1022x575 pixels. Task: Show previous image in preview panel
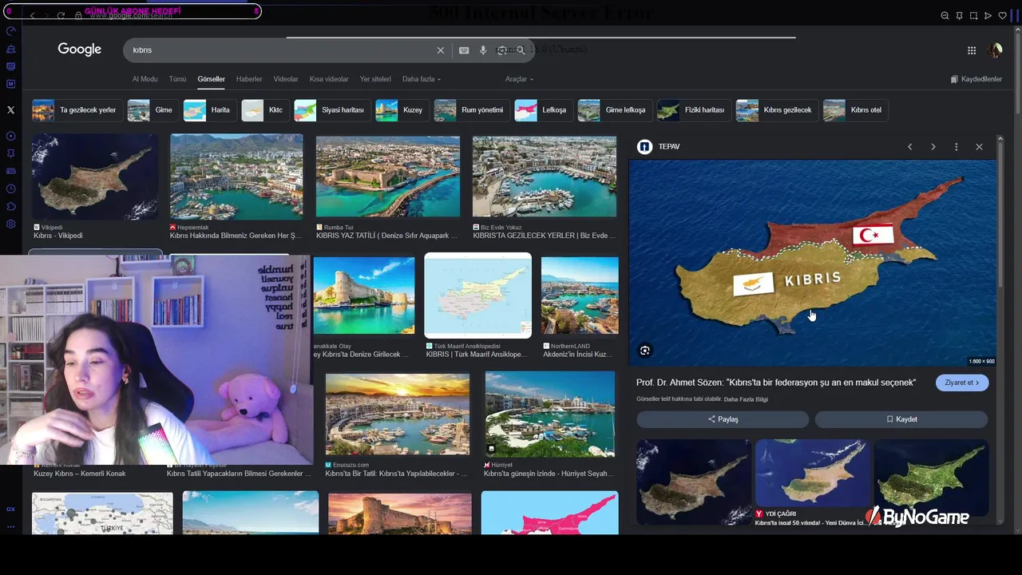coord(909,147)
